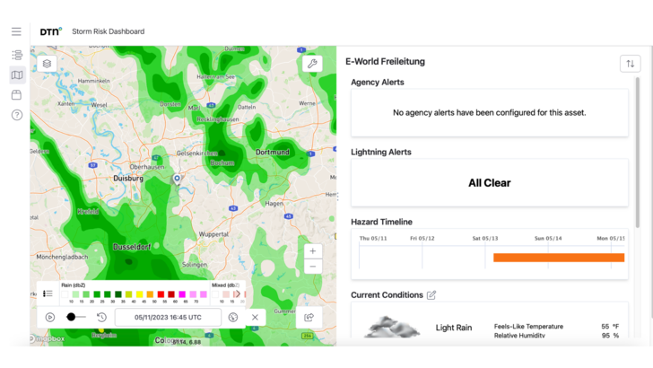Open the help question mark icon

click(x=16, y=115)
